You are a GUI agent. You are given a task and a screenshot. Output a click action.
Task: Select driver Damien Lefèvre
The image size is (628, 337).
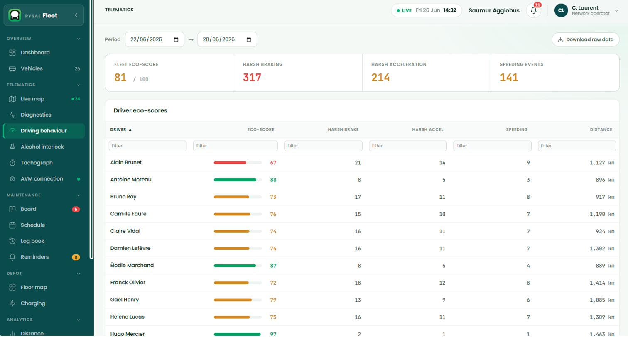click(130, 248)
